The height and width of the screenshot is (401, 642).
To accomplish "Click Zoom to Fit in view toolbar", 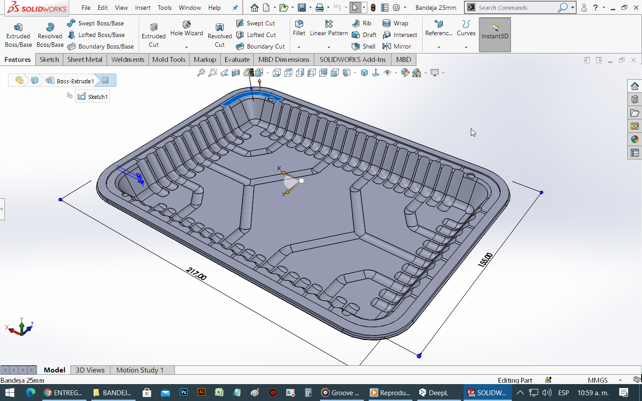I will [x=201, y=73].
